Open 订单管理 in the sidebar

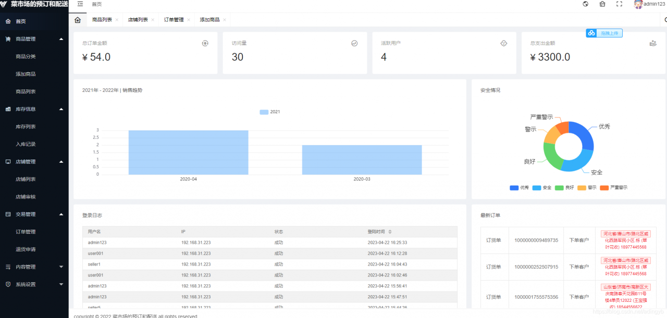click(26, 232)
